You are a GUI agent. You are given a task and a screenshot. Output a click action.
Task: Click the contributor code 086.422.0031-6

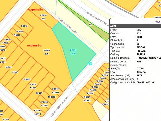coord(145,82)
